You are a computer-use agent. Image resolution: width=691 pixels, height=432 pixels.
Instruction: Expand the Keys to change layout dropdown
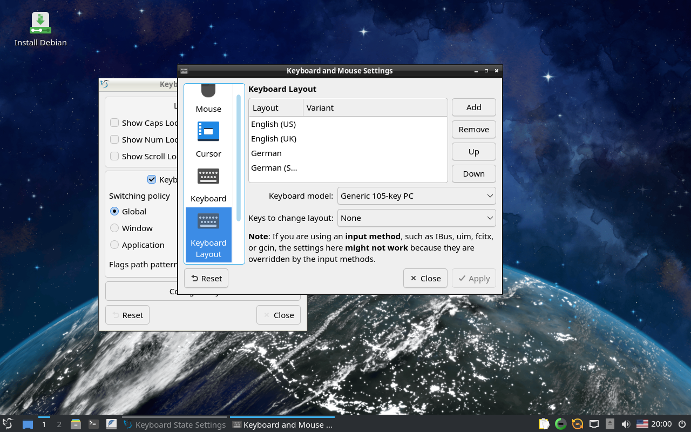[416, 218]
